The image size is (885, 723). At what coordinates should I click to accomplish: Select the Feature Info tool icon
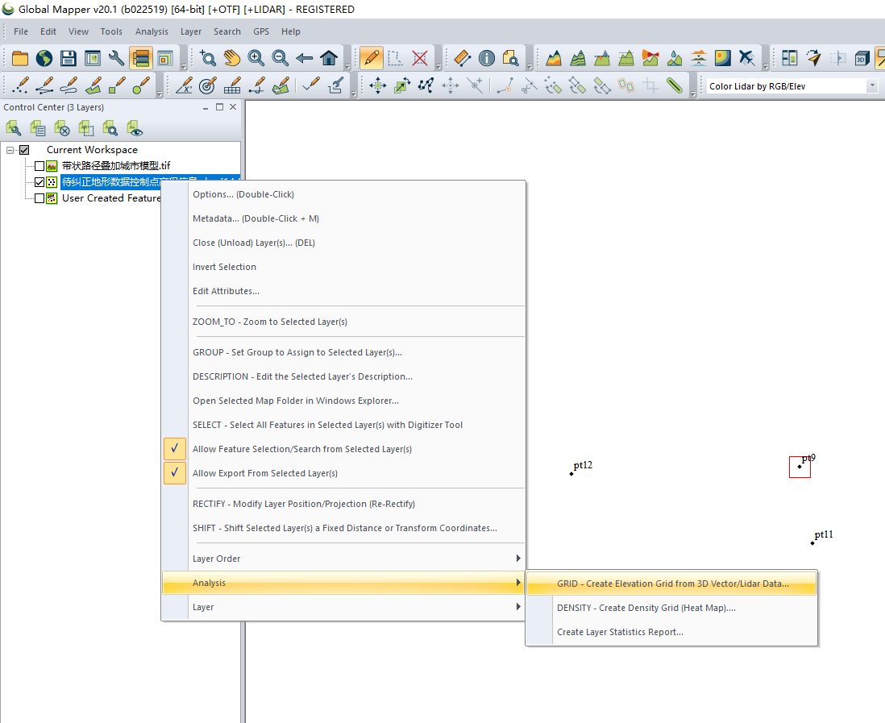point(487,58)
